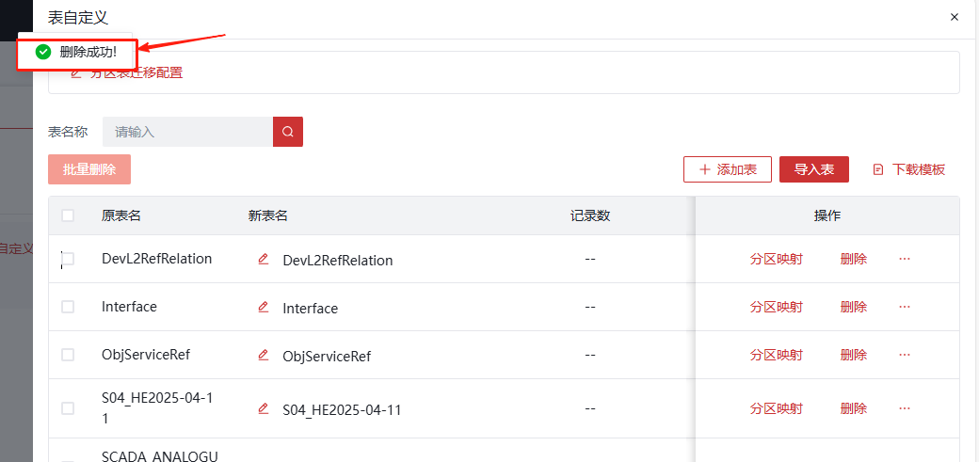This screenshot has width=979, height=462.
Task: Close the 表自定义 dialog
Action: point(955,17)
